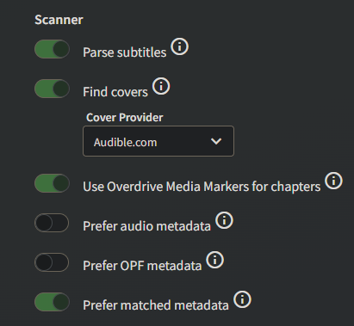
Task: Toggle Use Overdrive Media Markers for chapters
Action: click(x=52, y=183)
